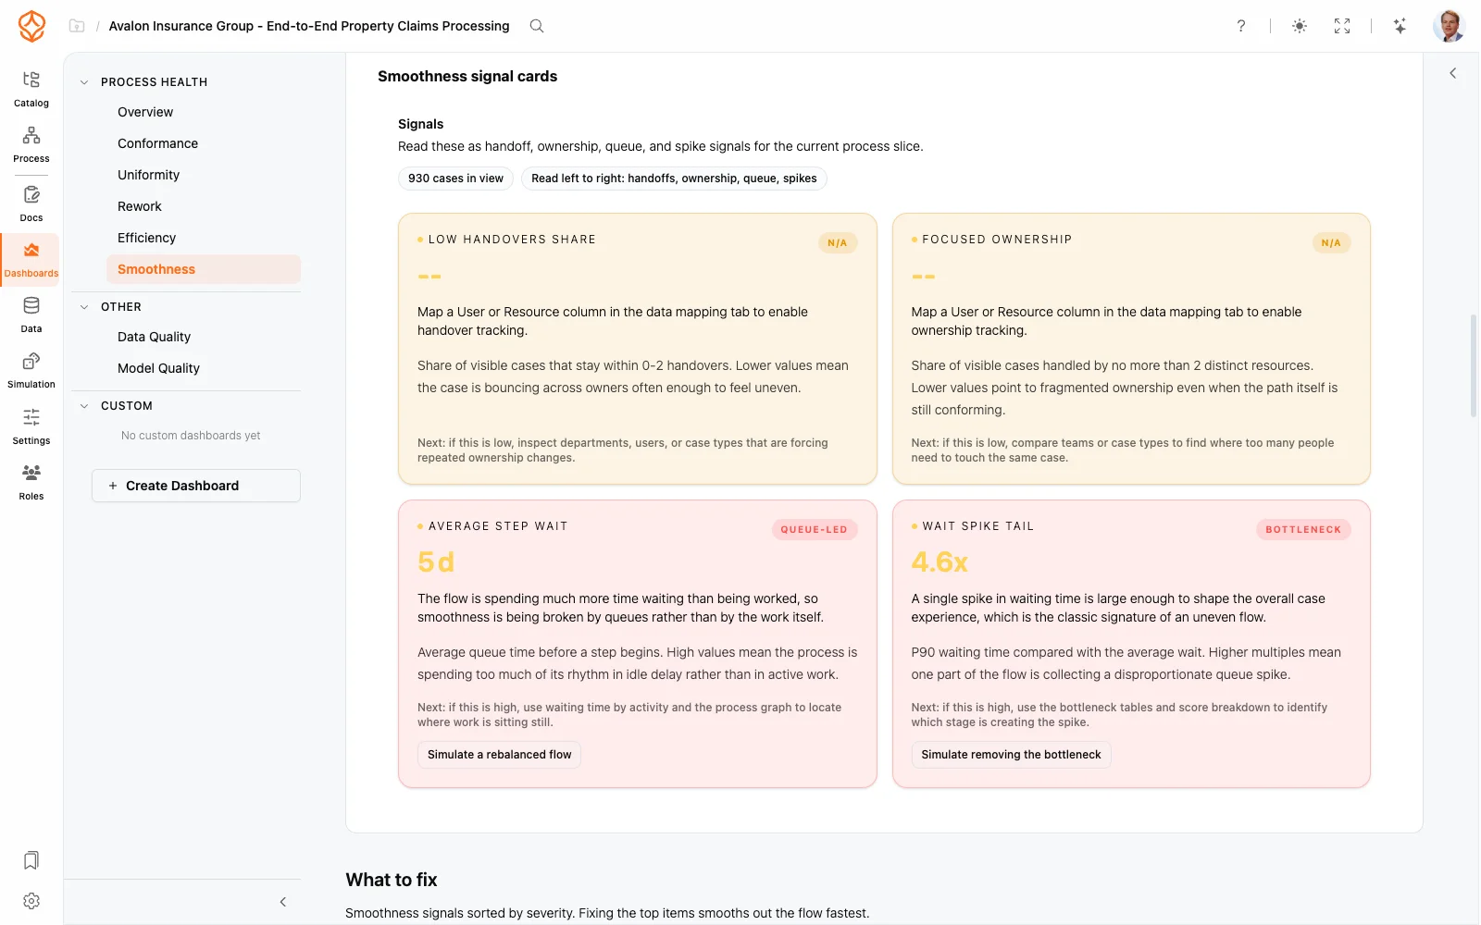The image size is (1481, 925).
Task: Click the N/A badge on Focused Ownership
Action: pos(1331,243)
